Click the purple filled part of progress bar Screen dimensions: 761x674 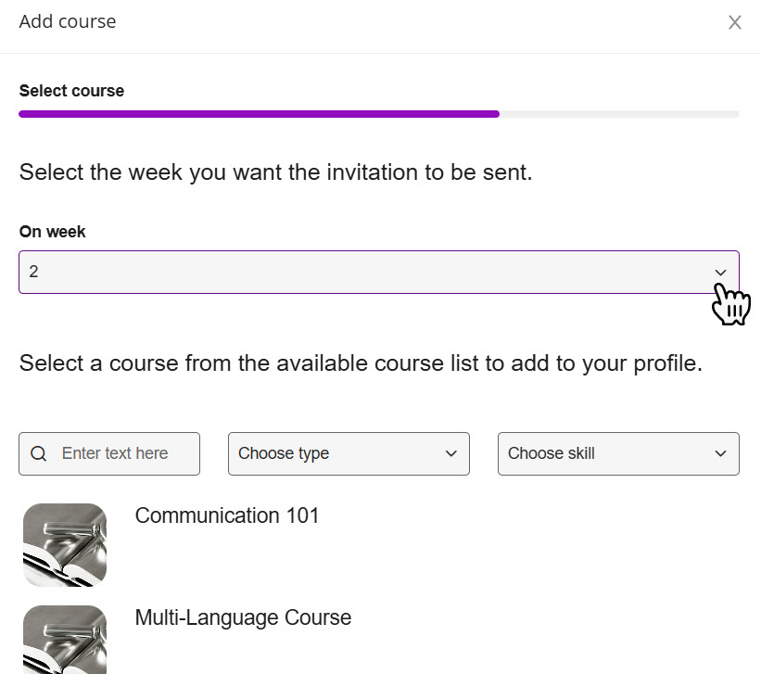(260, 114)
